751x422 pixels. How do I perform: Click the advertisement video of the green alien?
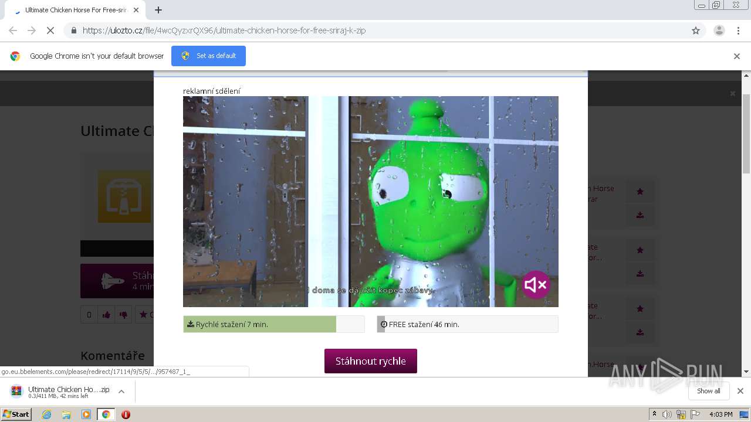(370, 202)
